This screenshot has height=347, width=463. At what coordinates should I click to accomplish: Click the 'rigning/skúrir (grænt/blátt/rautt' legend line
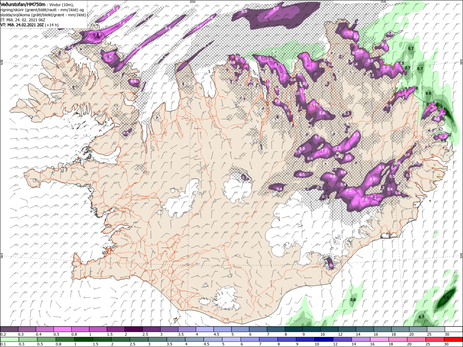pos(42,9)
